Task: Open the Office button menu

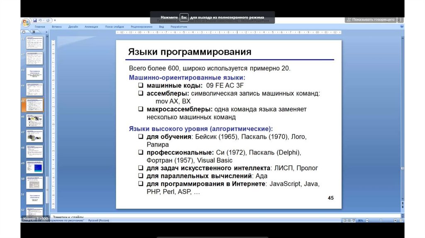Action: (x=26, y=23)
